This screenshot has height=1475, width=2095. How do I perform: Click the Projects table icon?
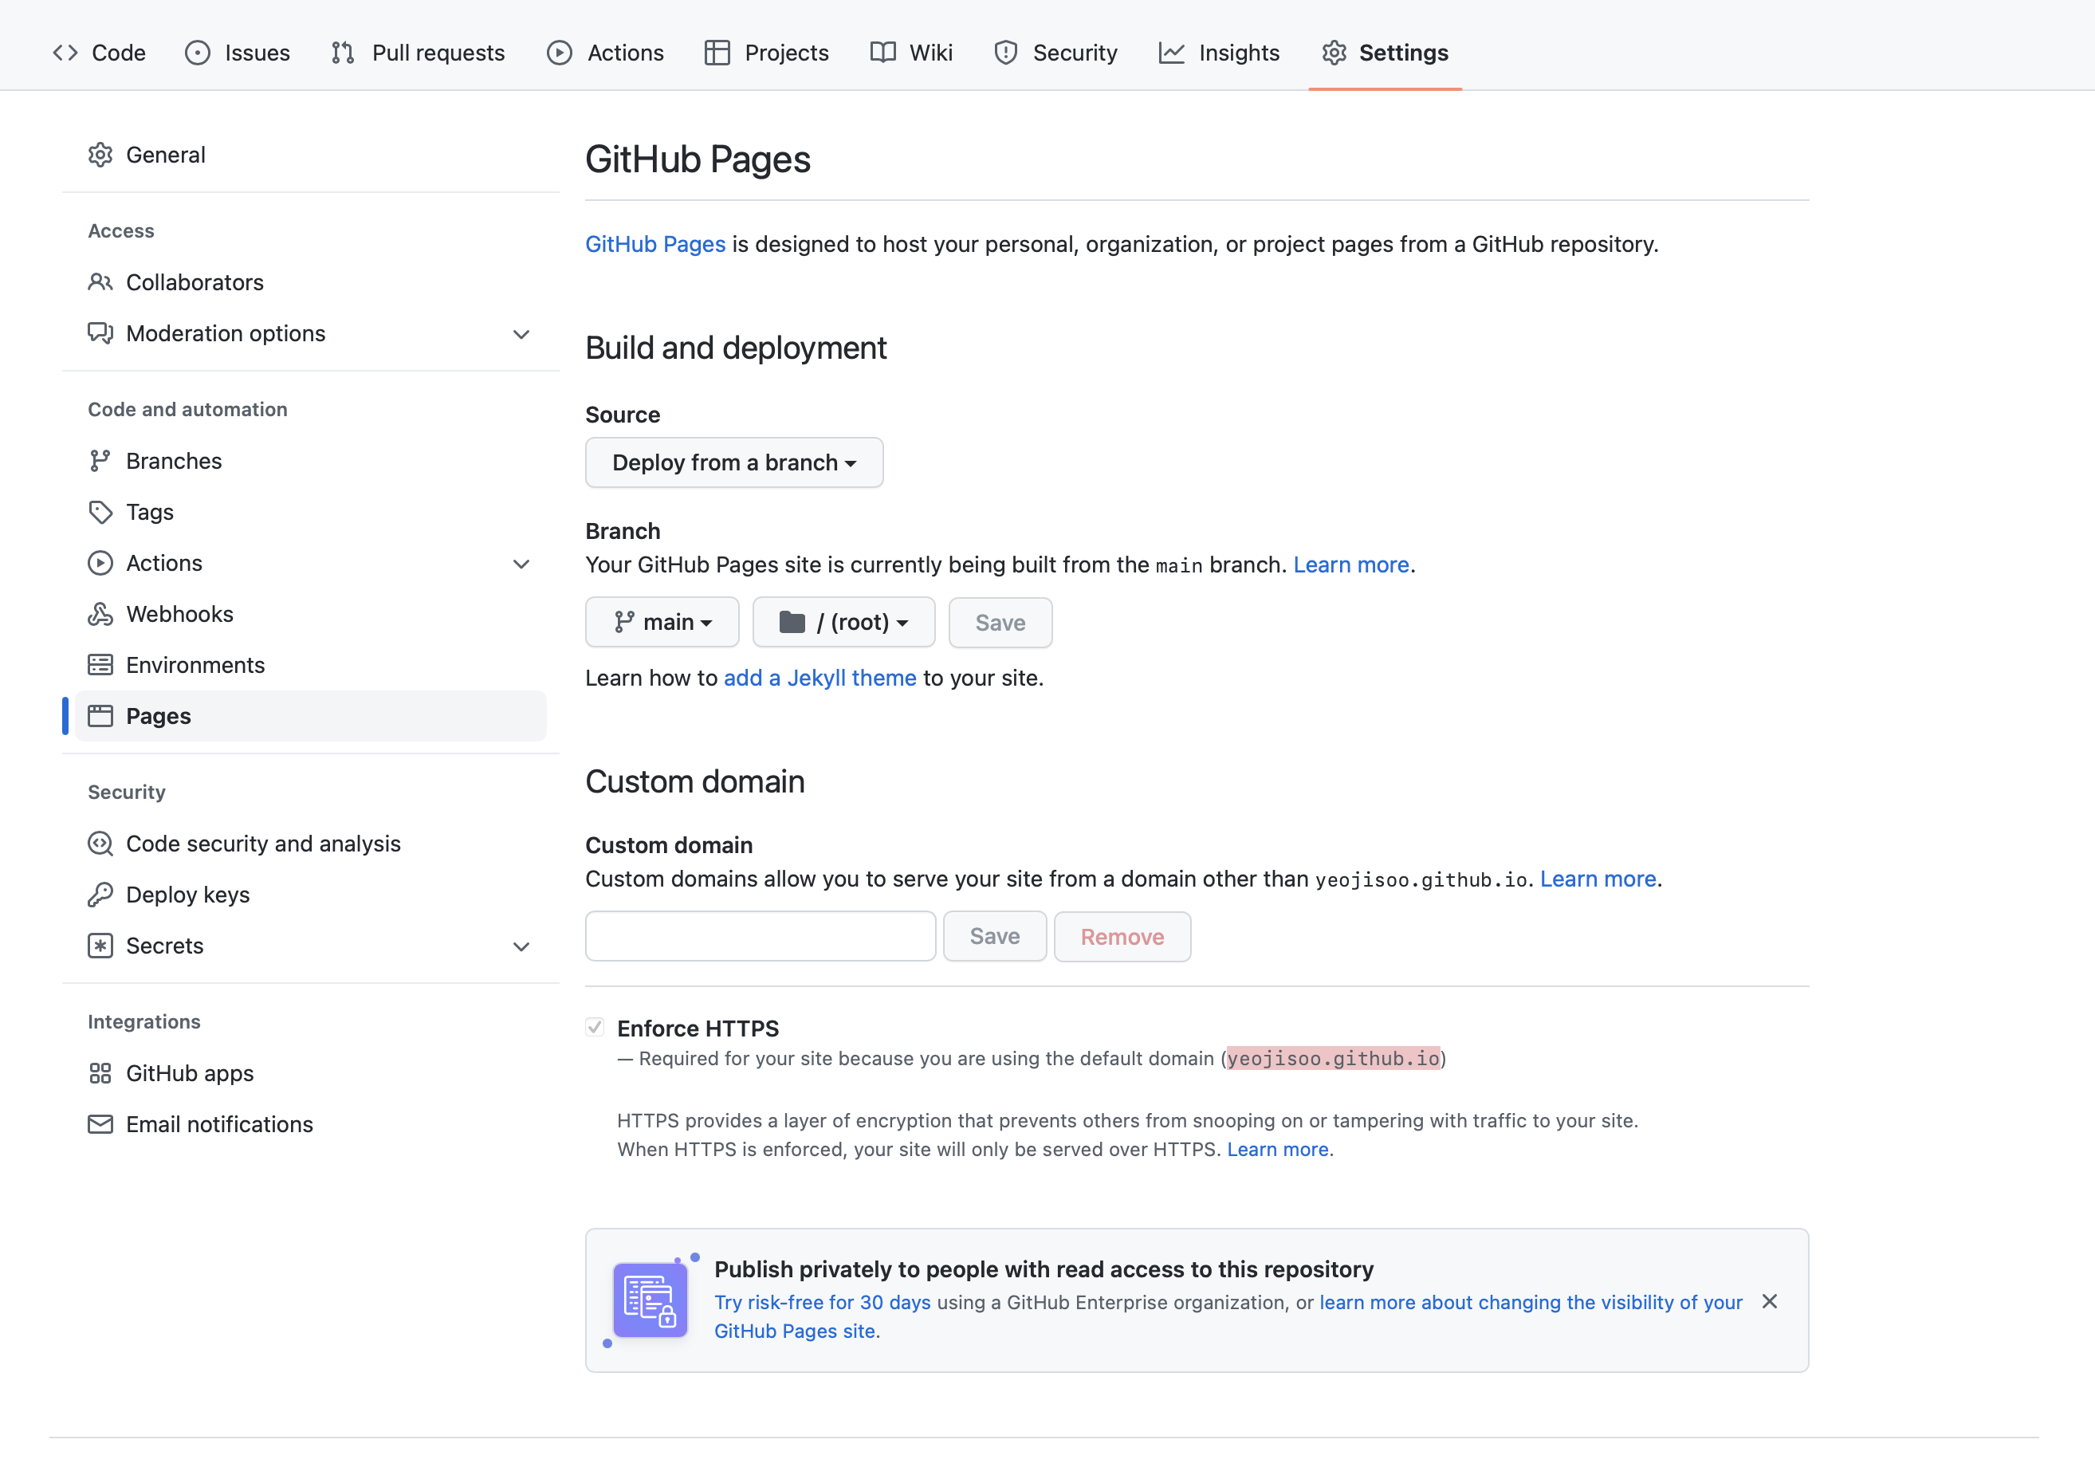click(x=717, y=53)
